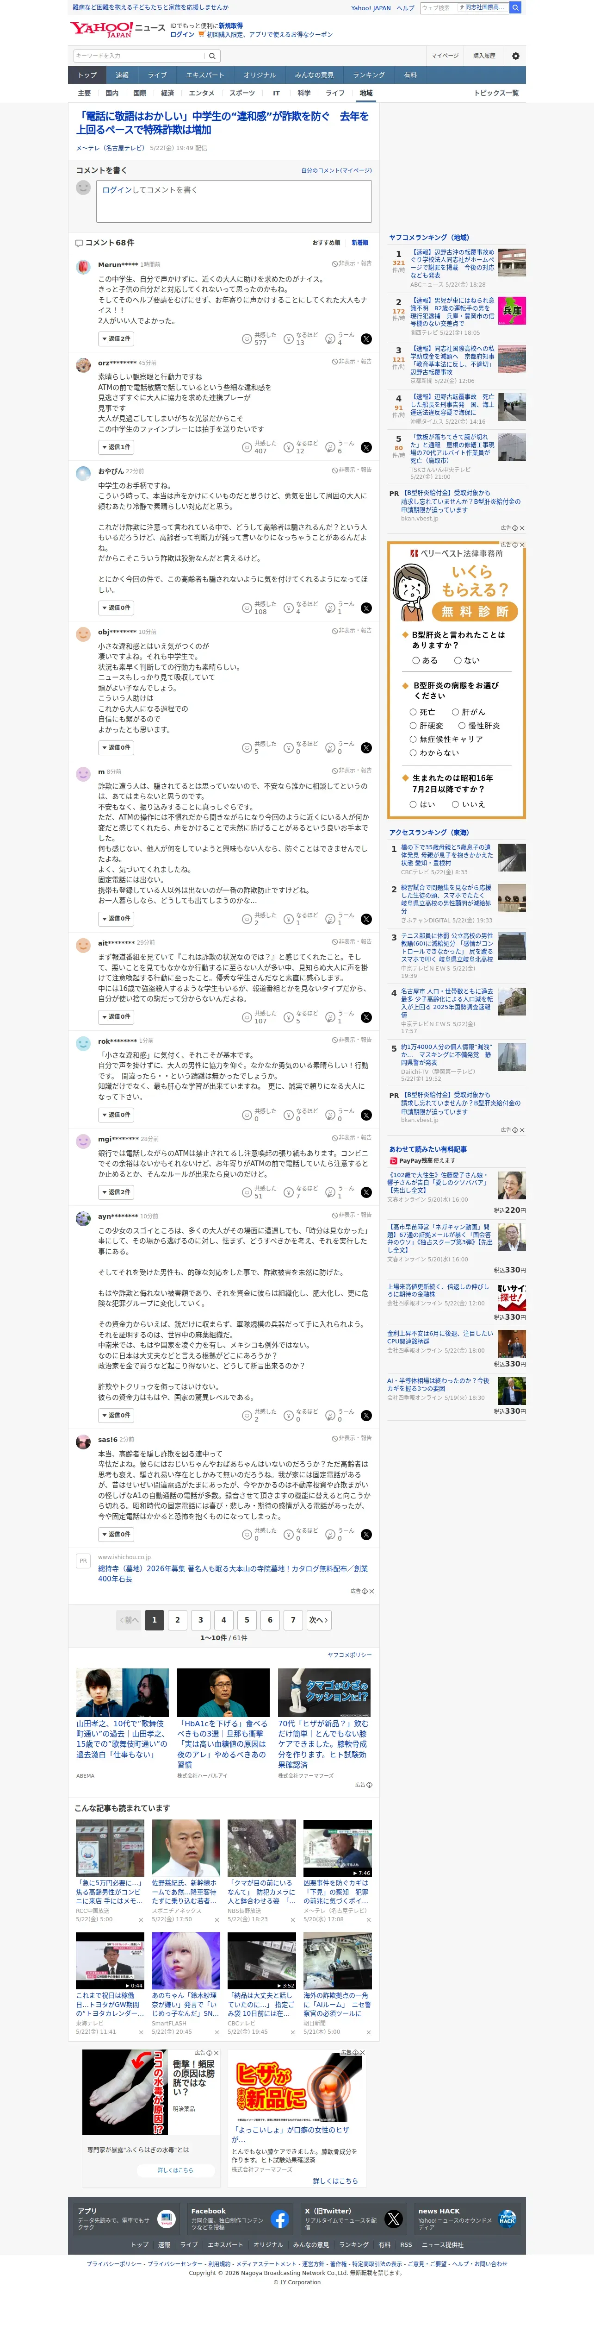Select 肝硬変 radio option in ad
Image resolution: width=594 pixels, height=2338 pixels.
pos(413,726)
